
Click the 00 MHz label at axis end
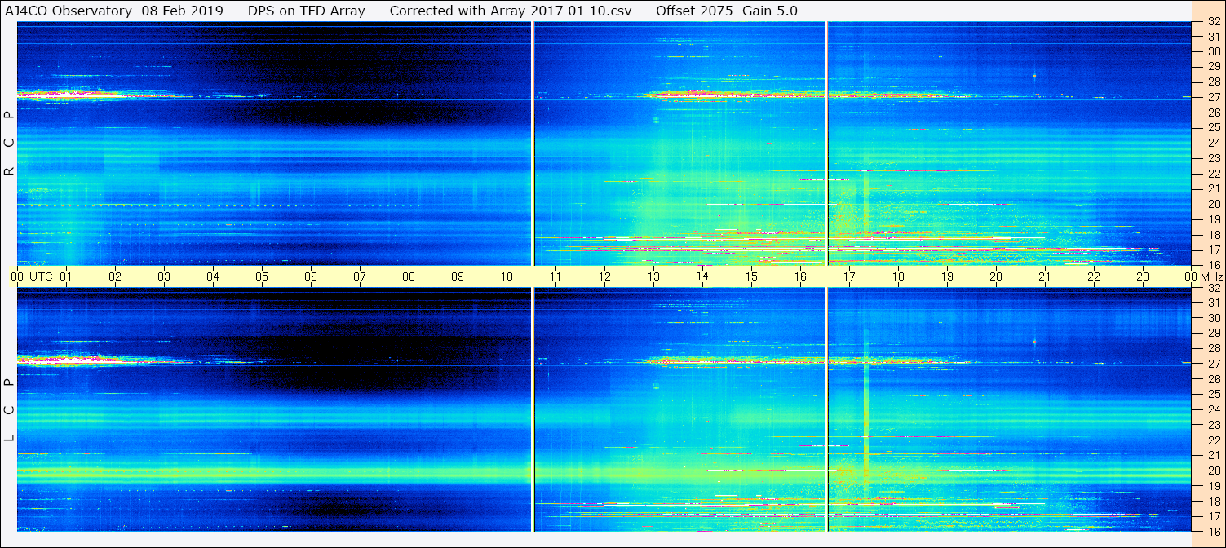pyautogui.click(x=1202, y=276)
